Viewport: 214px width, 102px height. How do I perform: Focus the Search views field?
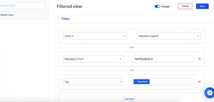[x=23, y=6]
